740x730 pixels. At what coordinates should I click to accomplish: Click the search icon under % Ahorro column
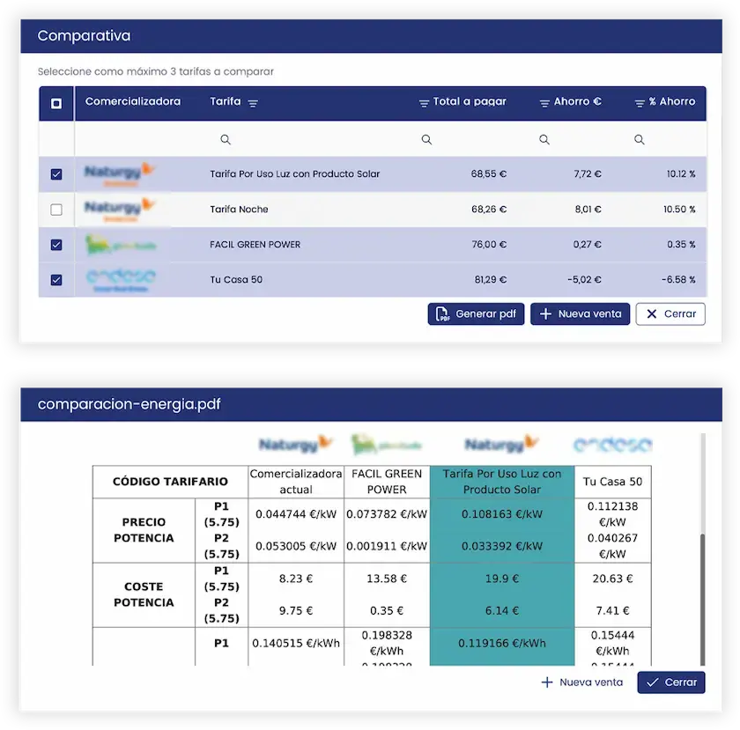(x=640, y=139)
